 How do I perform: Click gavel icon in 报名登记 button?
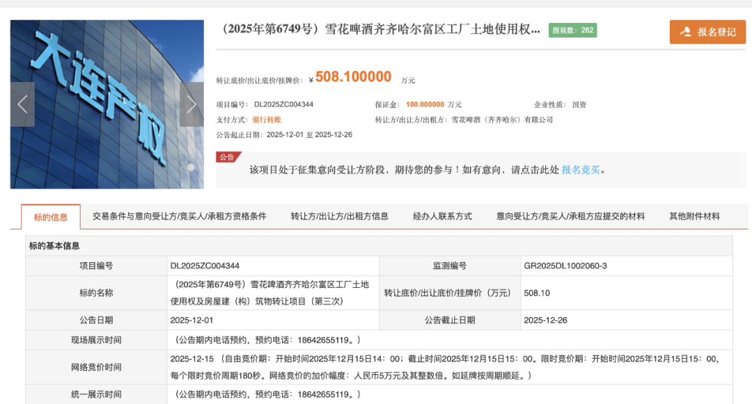[x=687, y=32]
